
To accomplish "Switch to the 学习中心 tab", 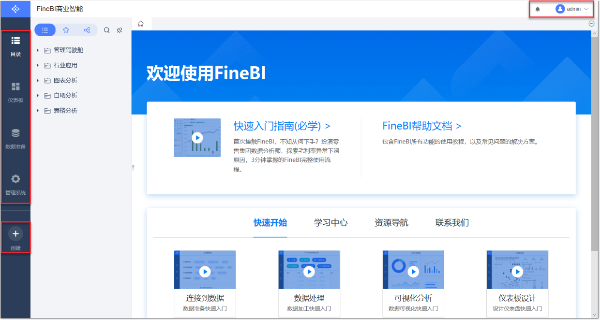I will coord(330,222).
